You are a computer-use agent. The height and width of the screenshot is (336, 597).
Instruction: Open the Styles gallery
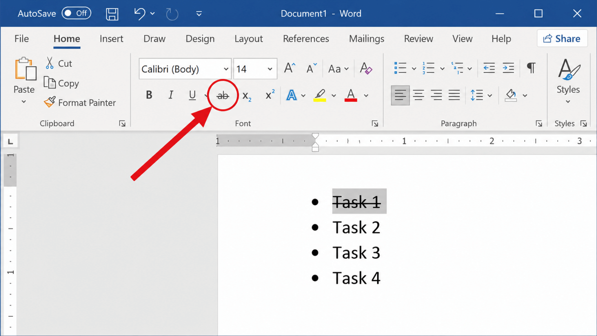(568, 81)
